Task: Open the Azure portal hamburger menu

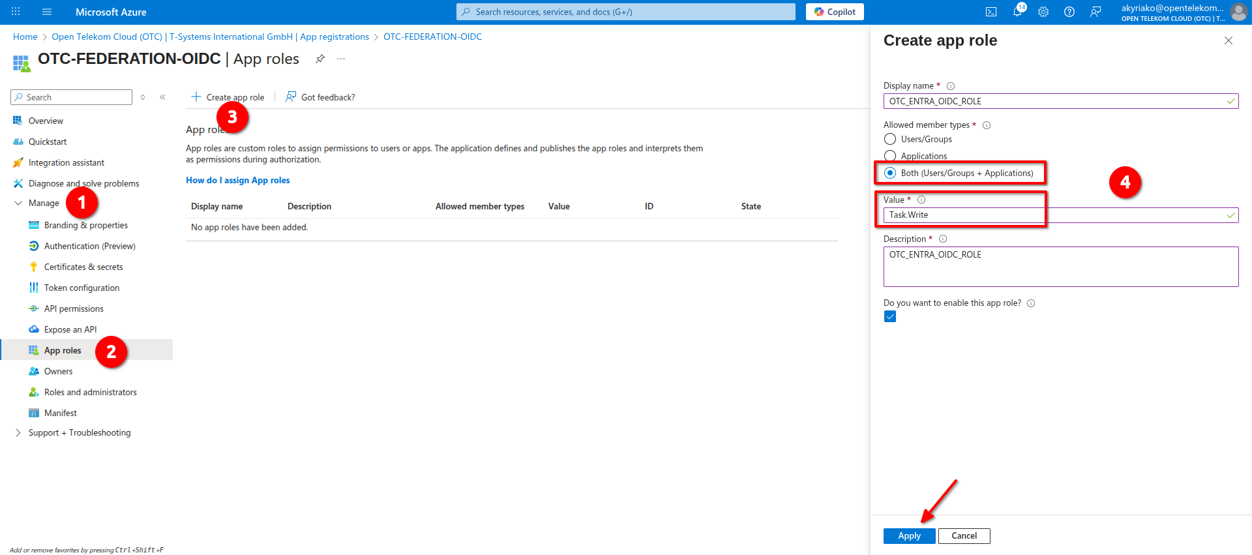Action: coord(47,12)
